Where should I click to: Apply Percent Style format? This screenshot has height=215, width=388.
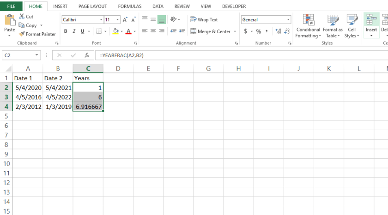[x=259, y=31]
